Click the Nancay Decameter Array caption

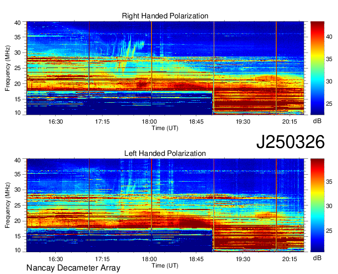point(73,268)
